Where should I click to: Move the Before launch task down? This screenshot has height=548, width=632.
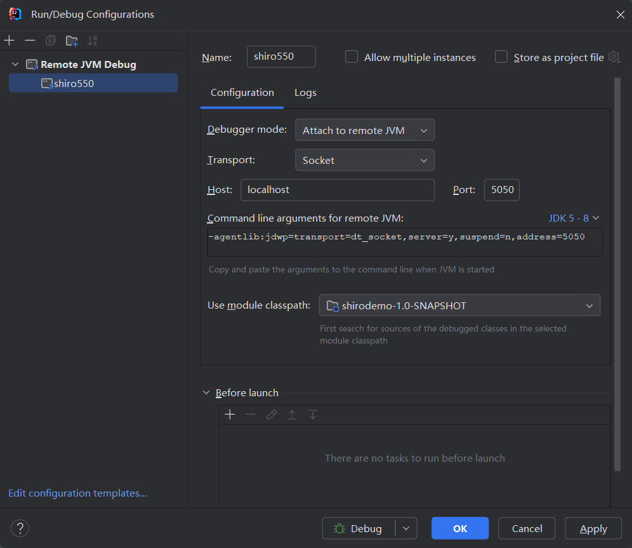tap(313, 415)
